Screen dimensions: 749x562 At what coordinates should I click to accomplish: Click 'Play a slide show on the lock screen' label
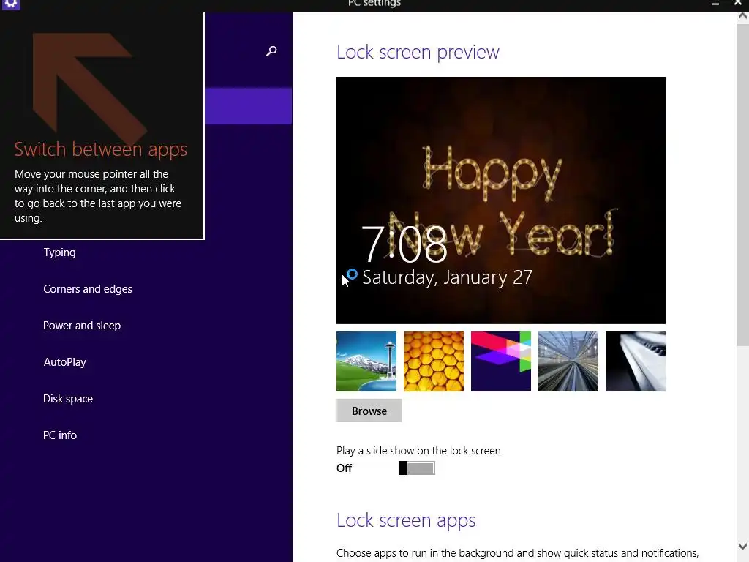tap(418, 451)
